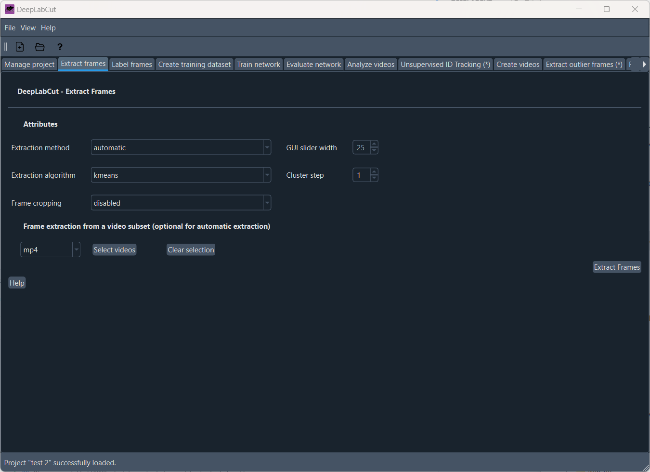Go to the Analyze videos tab

tap(371, 65)
